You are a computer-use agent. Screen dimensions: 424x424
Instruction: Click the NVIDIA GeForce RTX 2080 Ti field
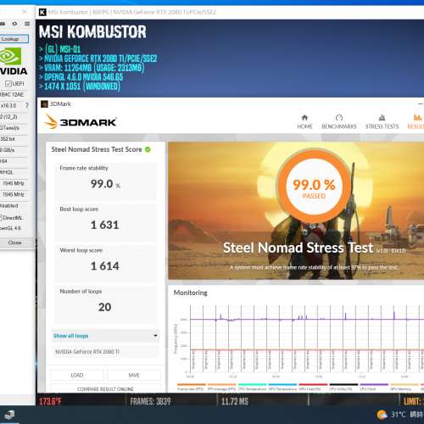[x=105, y=352]
